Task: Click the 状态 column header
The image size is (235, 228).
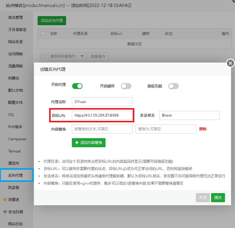Action: click(169, 34)
